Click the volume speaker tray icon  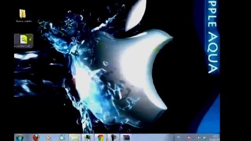tap(199, 138)
